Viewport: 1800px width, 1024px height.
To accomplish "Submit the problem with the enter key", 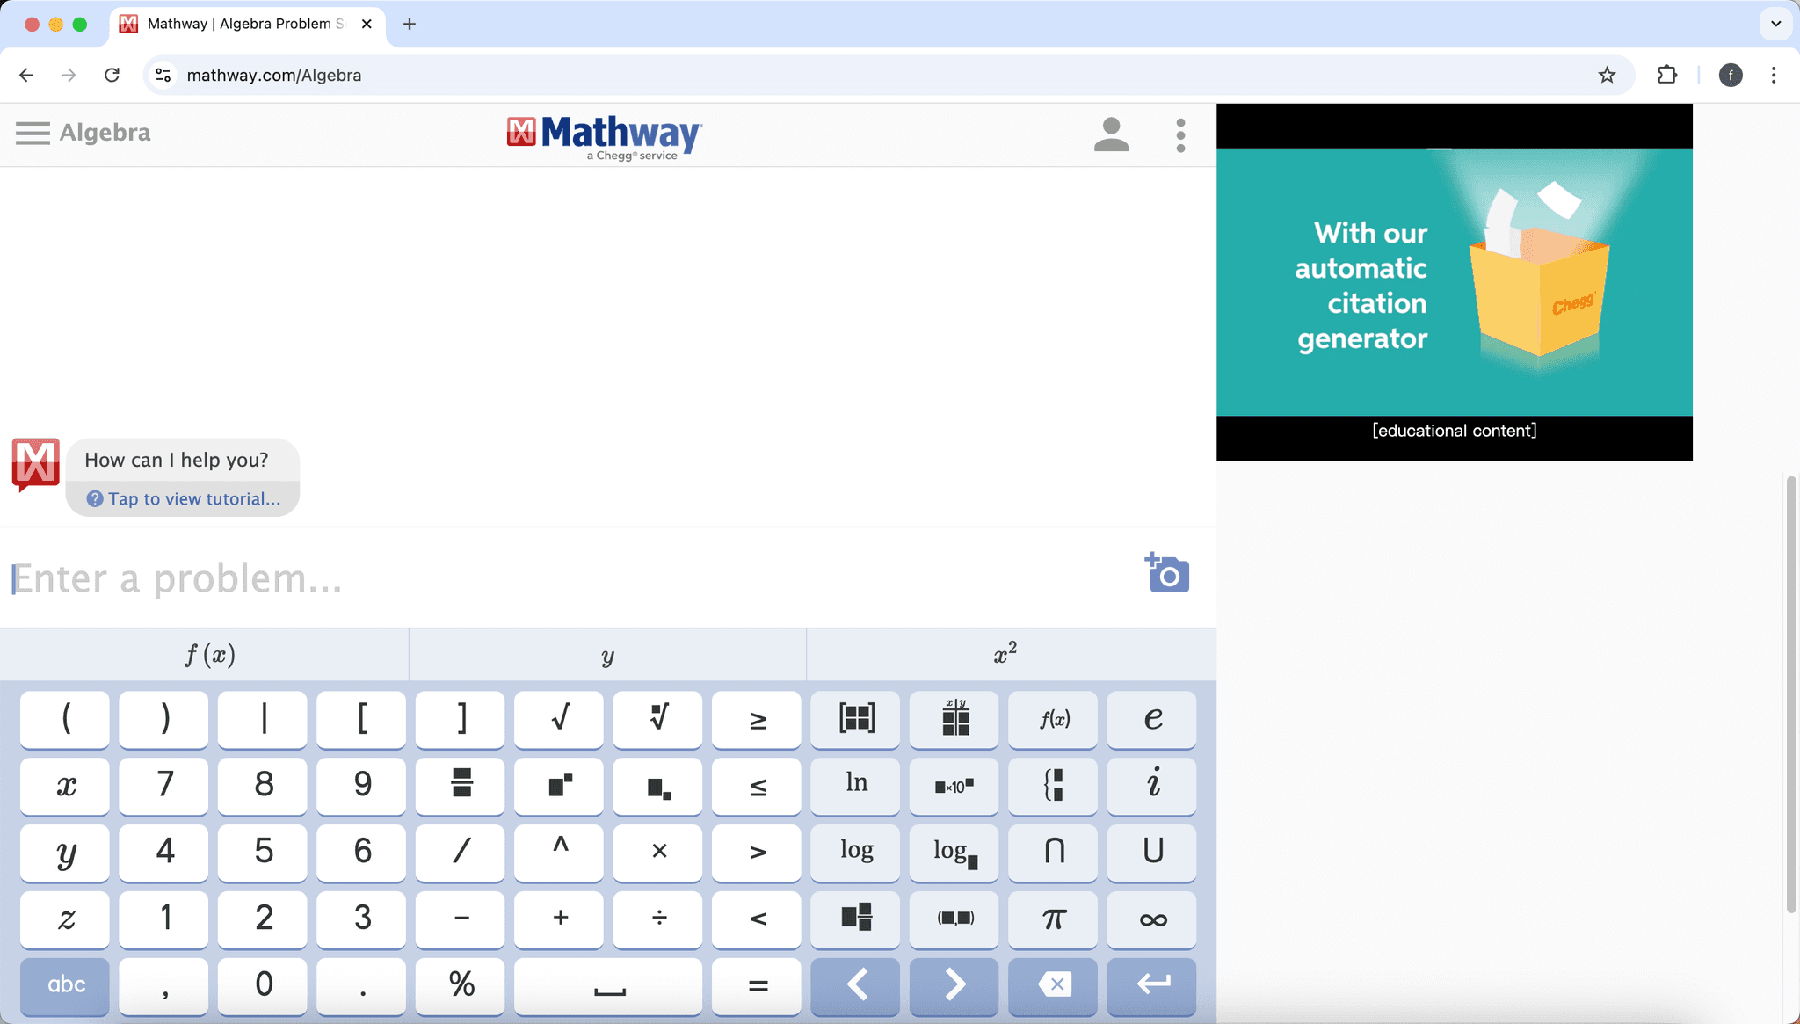I will click(1151, 986).
